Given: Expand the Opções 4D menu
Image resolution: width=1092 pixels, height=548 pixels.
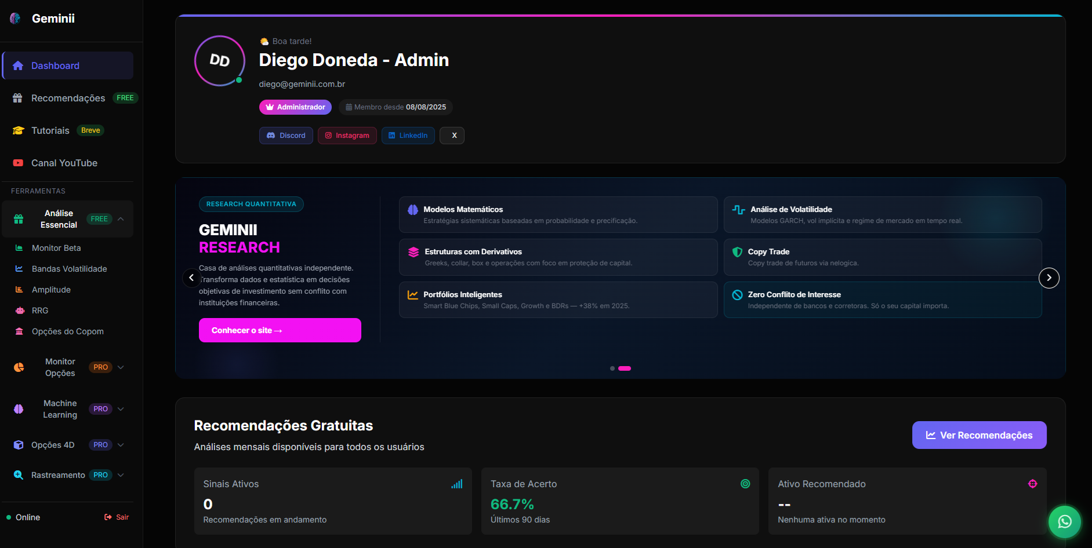Looking at the screenshot, I should pyautogui.click(x=121, y=445).
